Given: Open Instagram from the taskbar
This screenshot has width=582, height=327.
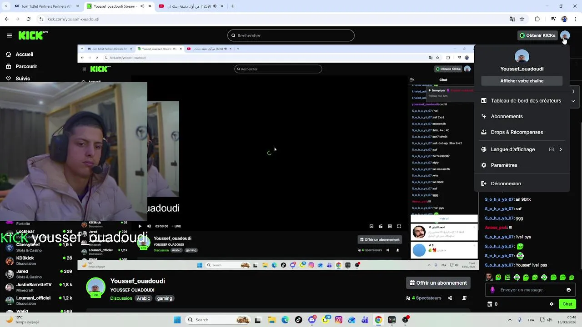Looking at the screenshot, I should [x=338, y=320].
